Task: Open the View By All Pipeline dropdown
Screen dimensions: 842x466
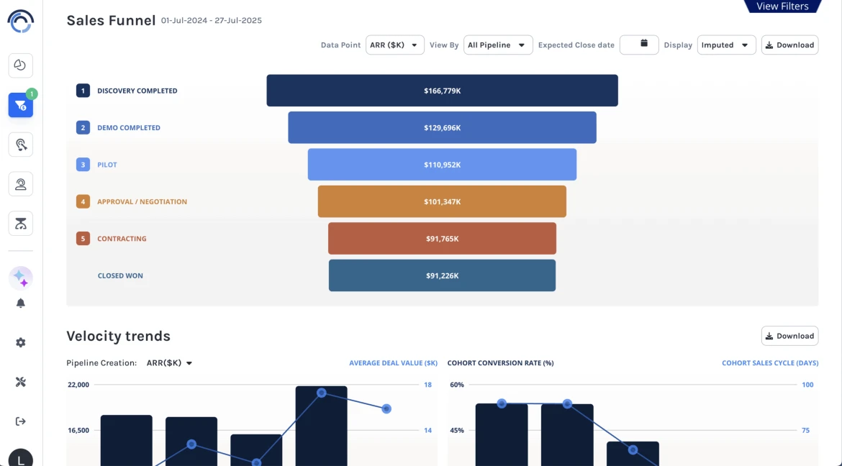Action: [498, 45]
